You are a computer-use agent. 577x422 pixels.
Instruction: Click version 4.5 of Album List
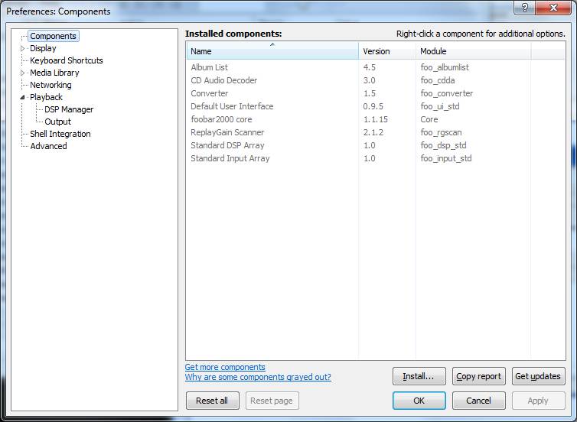tap(369, 67)
